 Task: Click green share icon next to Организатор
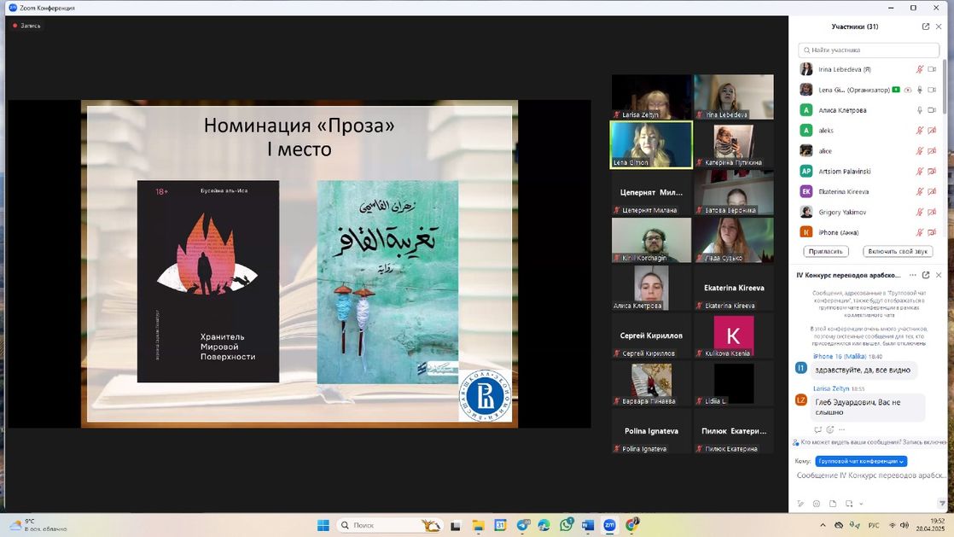(x=896, y=90)
